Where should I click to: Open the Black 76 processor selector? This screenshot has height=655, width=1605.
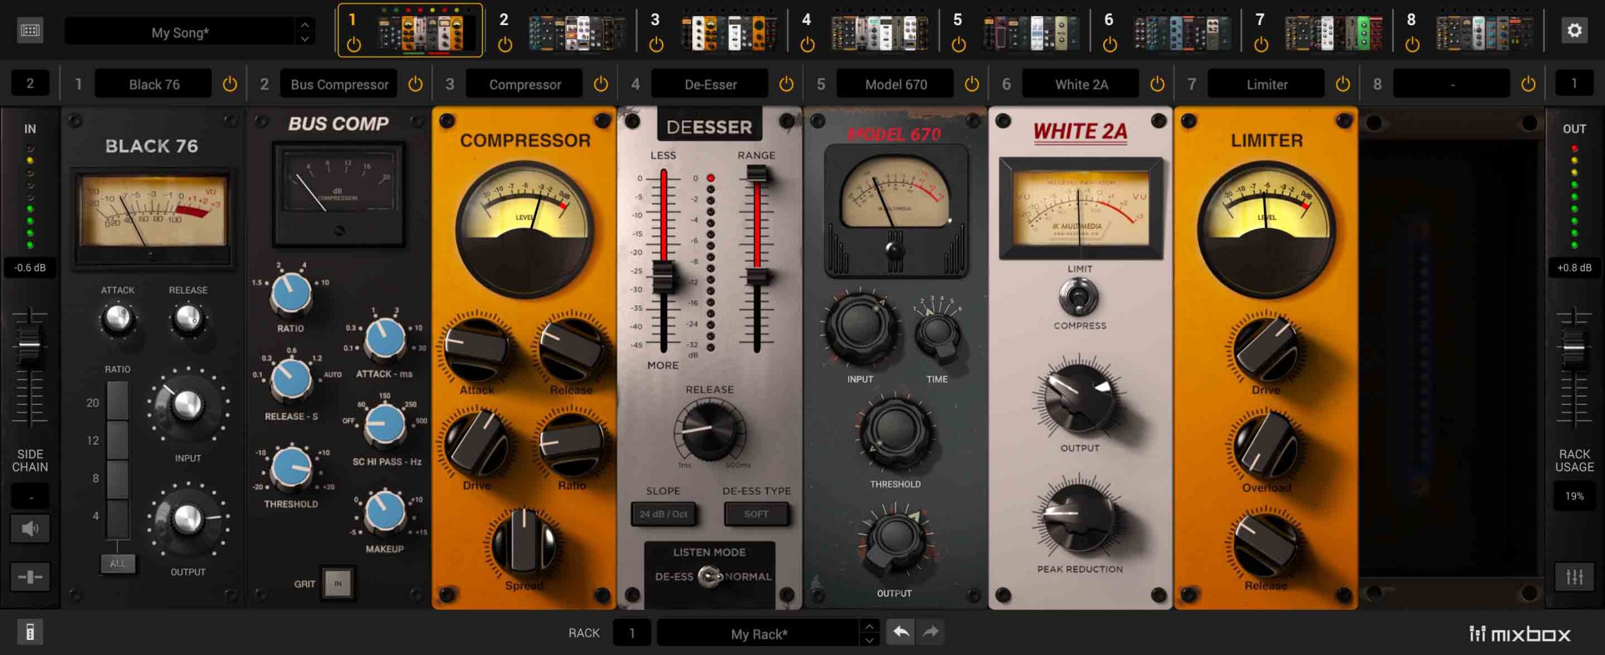pos(154,84)
